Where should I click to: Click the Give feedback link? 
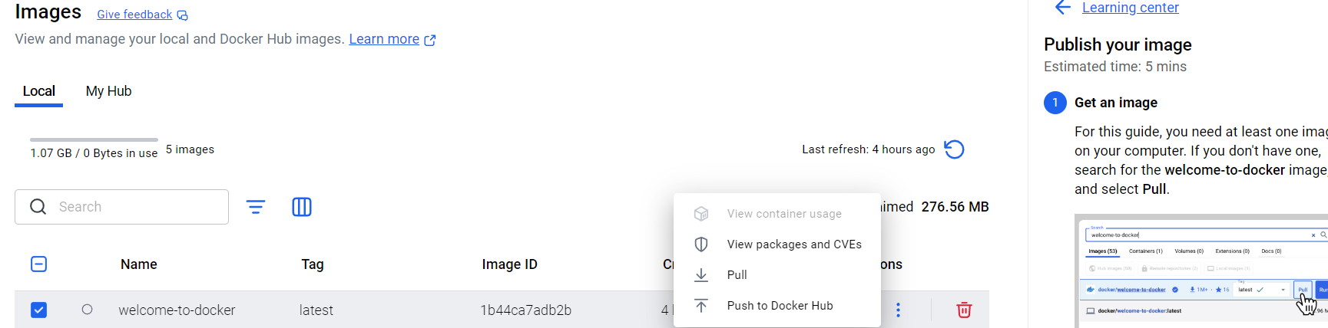(x=134, y=15)
